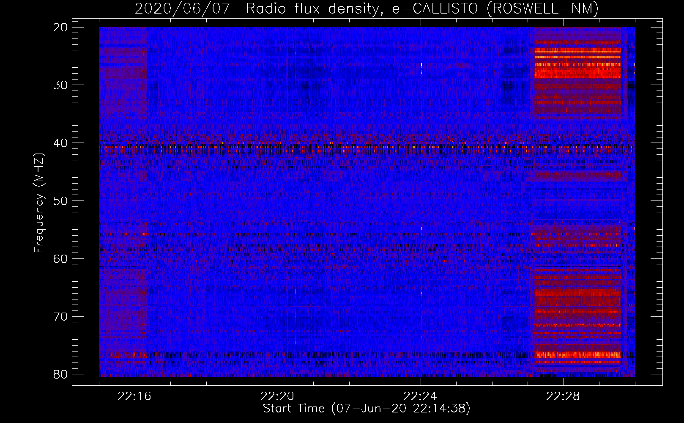Viewport: 684px width, 423px height.
Task: Select the 'Frequency (MHZ)' axis label
Action: pos(38,203)
